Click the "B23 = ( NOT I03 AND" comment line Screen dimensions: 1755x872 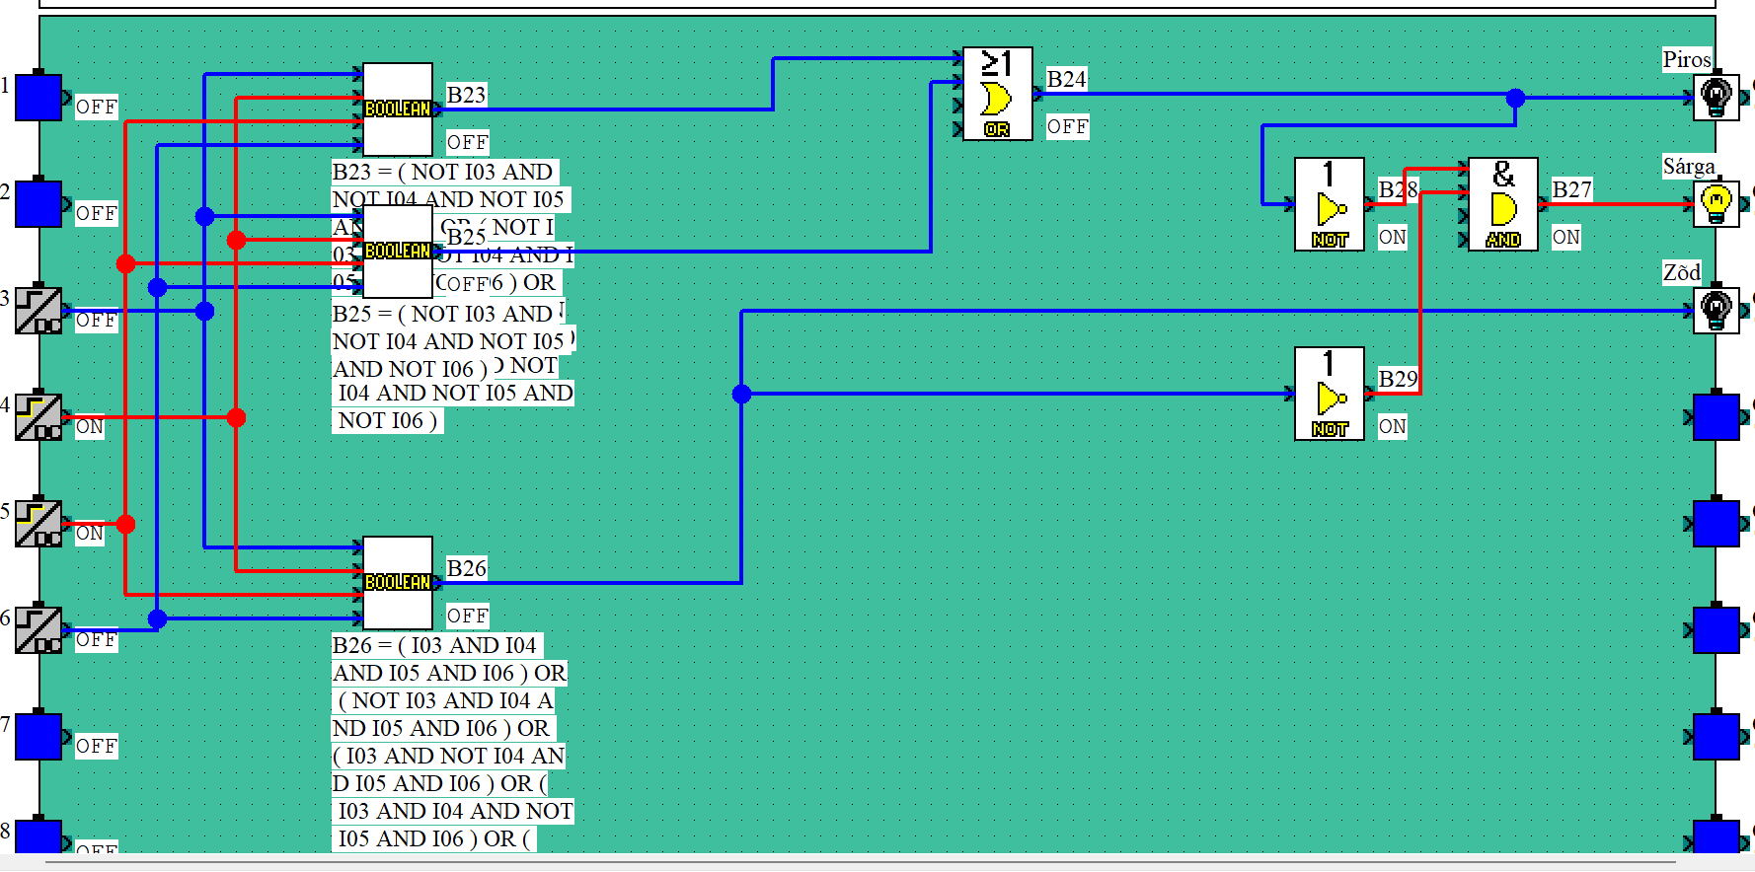click(445, 172)
